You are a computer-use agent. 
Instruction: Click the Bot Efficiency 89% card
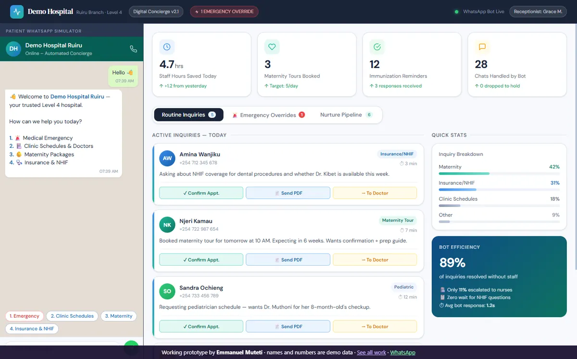[499, 277]
